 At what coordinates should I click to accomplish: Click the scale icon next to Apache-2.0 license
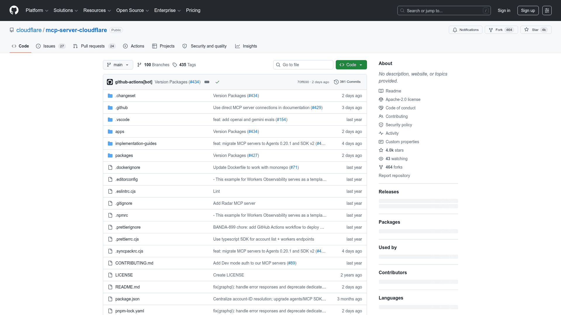pos(381,99)
